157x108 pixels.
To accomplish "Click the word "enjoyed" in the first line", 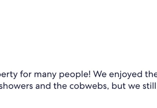I will point(126,75).
